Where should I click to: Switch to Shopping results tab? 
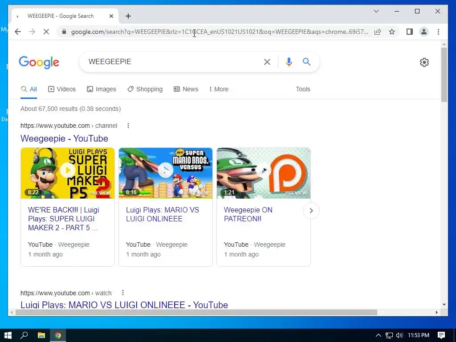(x=145, y=89)
